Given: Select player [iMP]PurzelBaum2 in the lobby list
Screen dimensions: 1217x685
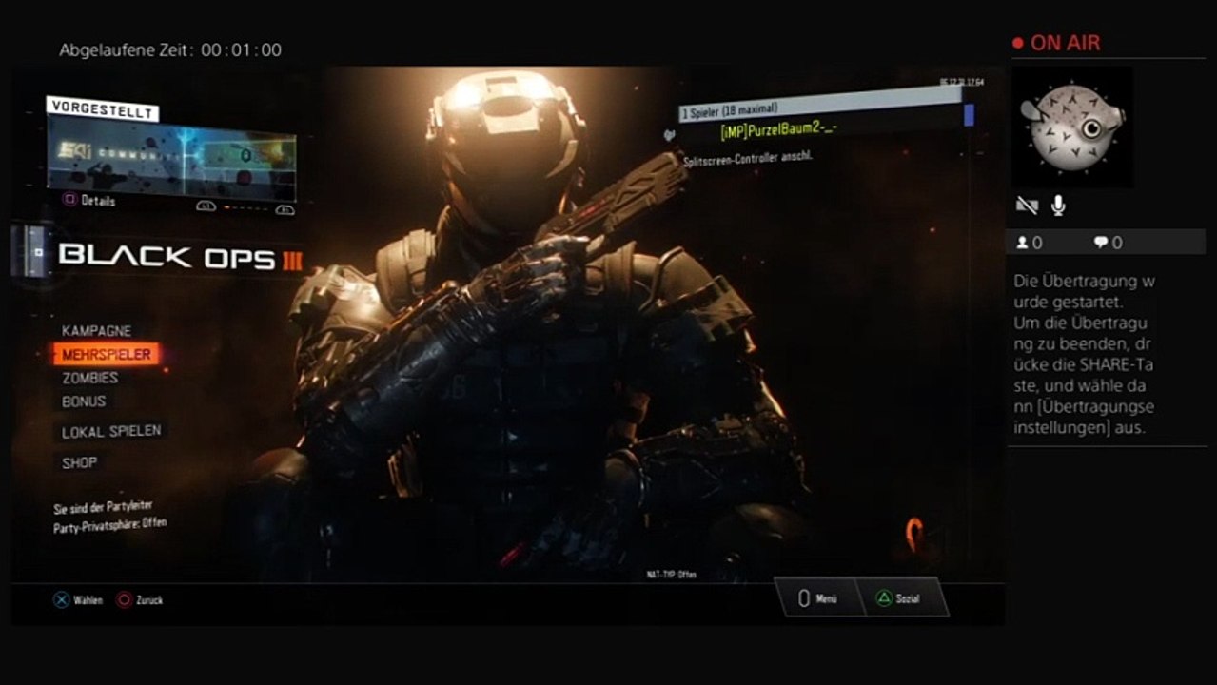Looking at the screenshot, I should click(x=779, y=129).
